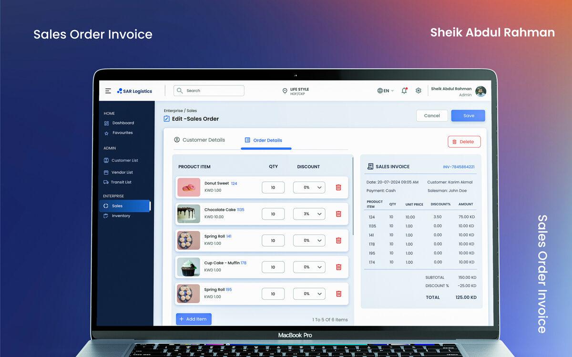Expand Chocolate Cake 3% discount dropdown
This screenshot has height=357, width=572.
click(309, 214)
